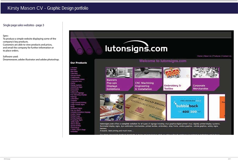Open the Calendars product link
This screenshot has height=160, width=238.
click(x=74, y=74)
